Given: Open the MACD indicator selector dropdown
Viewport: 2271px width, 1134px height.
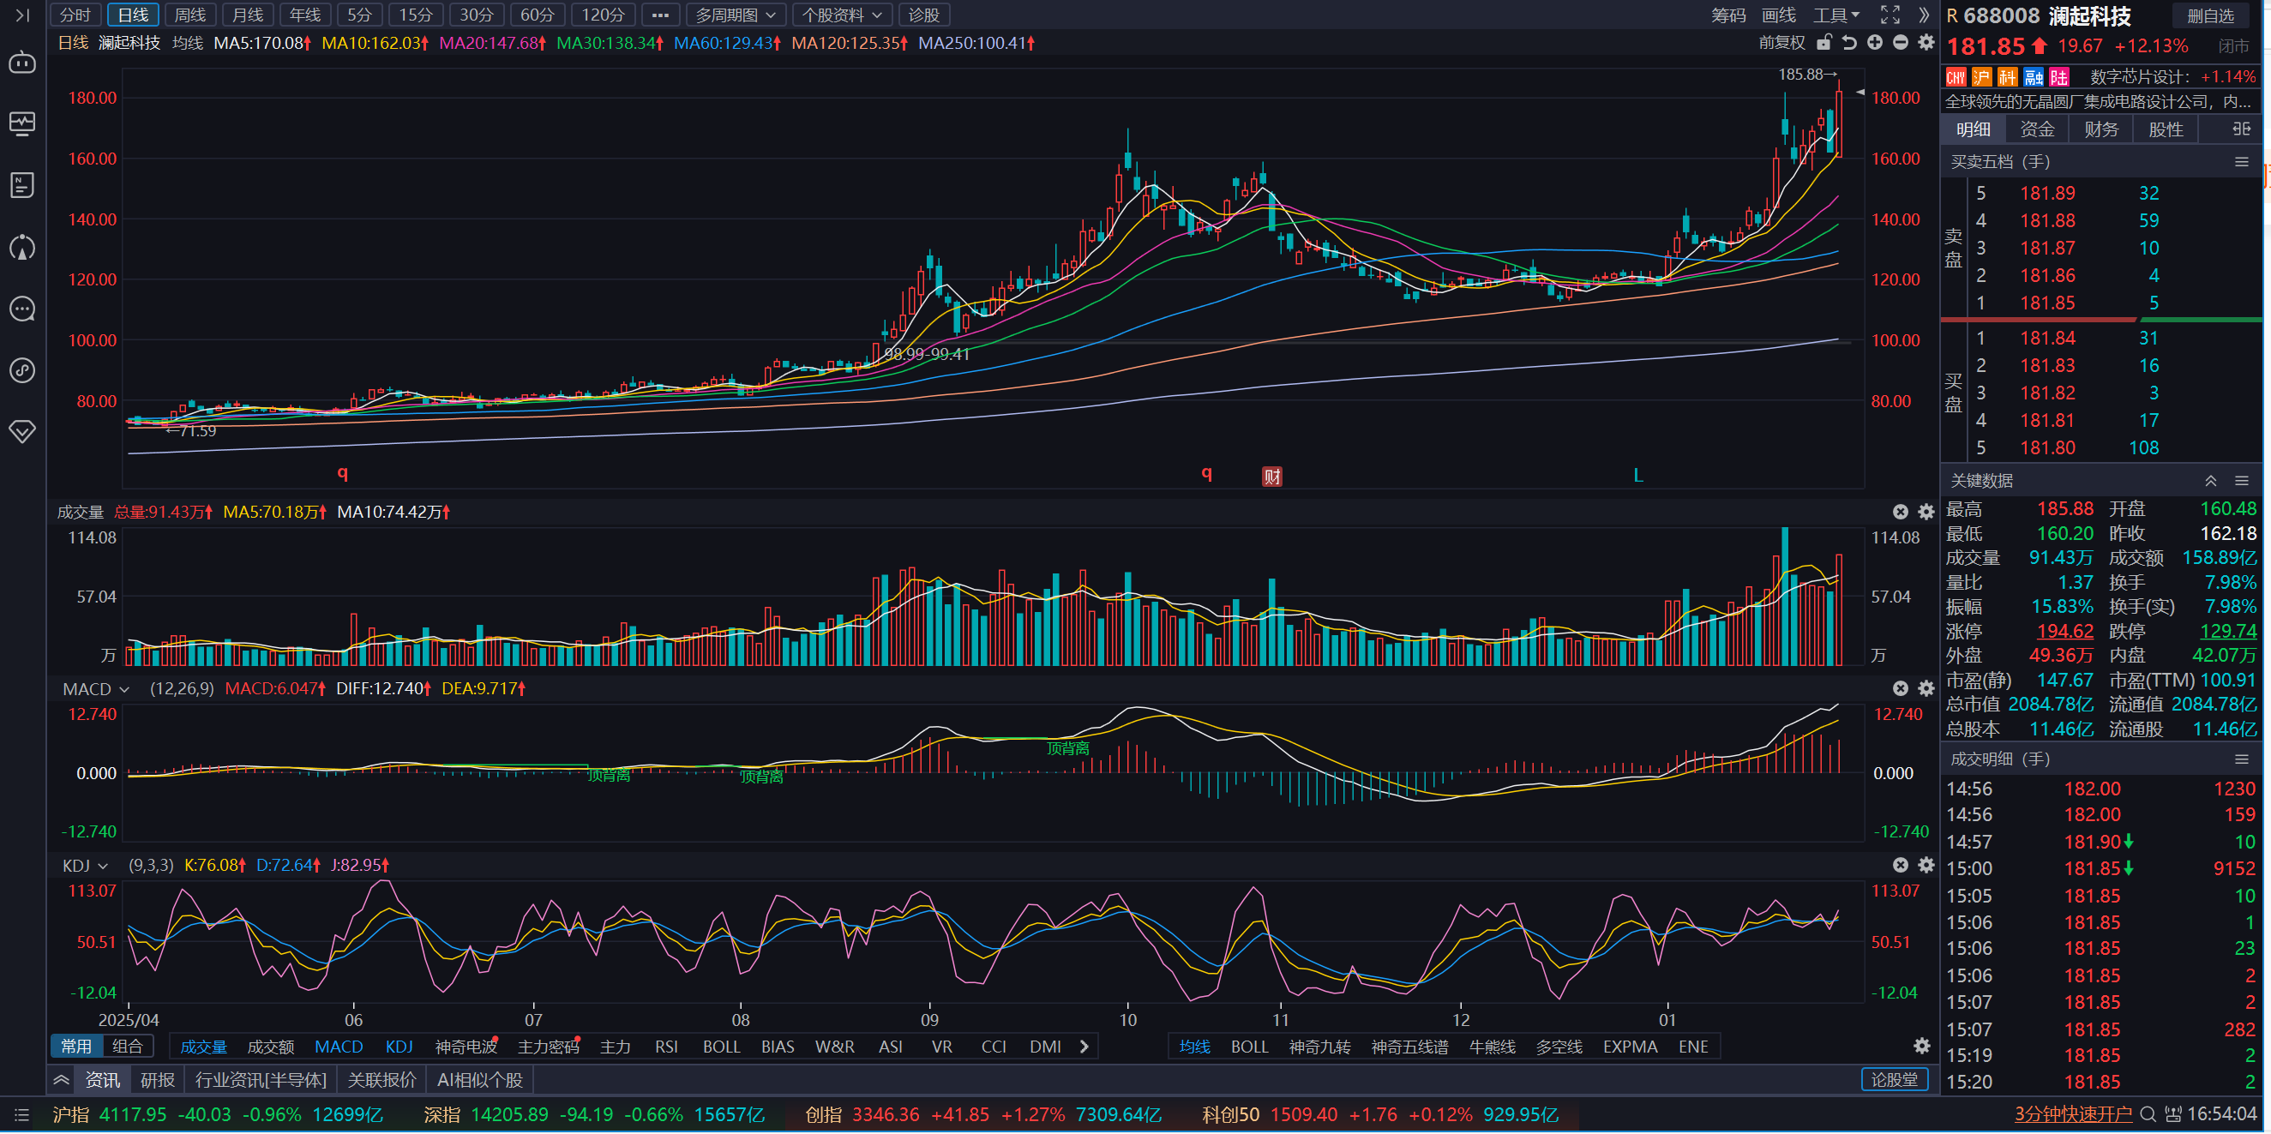Looking at the screenshot, I should coord(95,690).
